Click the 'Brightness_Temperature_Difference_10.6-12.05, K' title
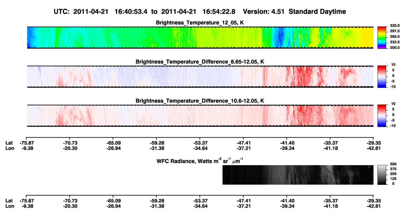This screenshot has height=213, width=415. coord(200,101)
